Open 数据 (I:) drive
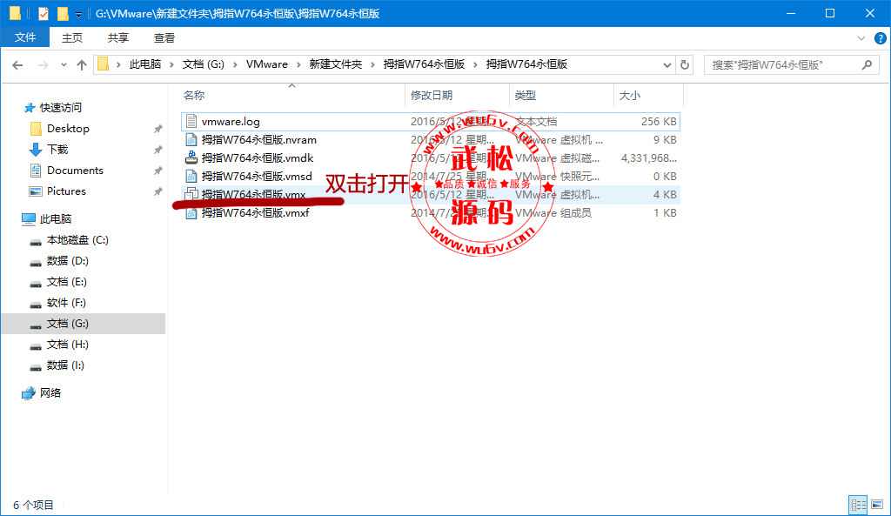This screenshot has height=516, width=891. (x=65, y=365)
